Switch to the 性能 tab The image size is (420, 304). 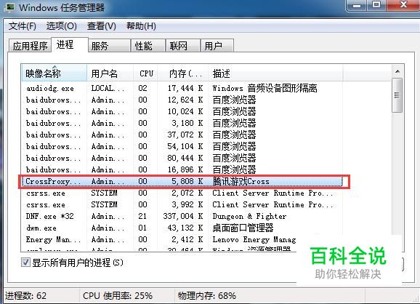(148, 46)
